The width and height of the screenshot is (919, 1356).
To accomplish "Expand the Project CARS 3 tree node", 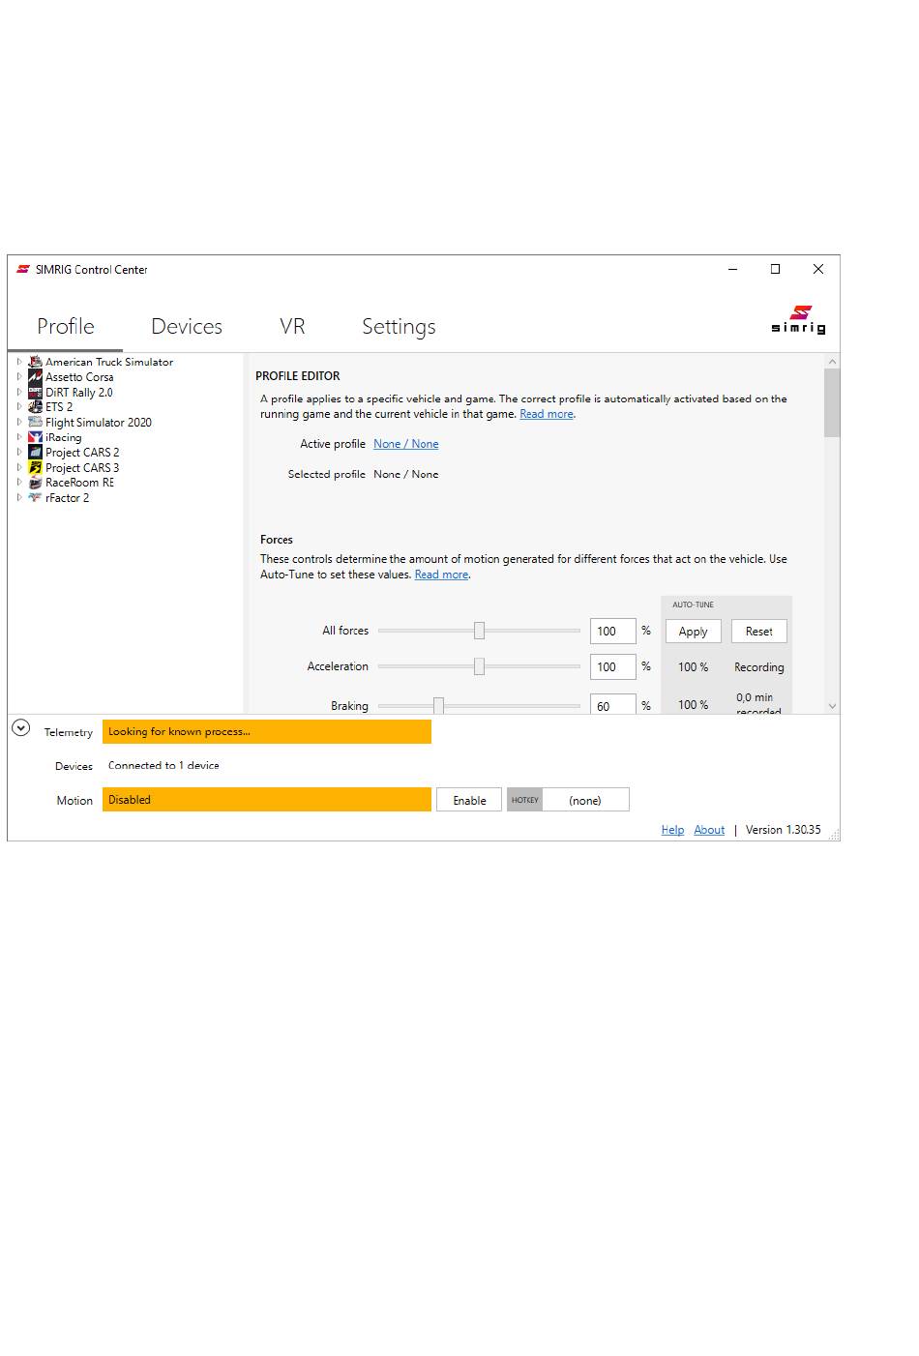I will click(19, 467).
